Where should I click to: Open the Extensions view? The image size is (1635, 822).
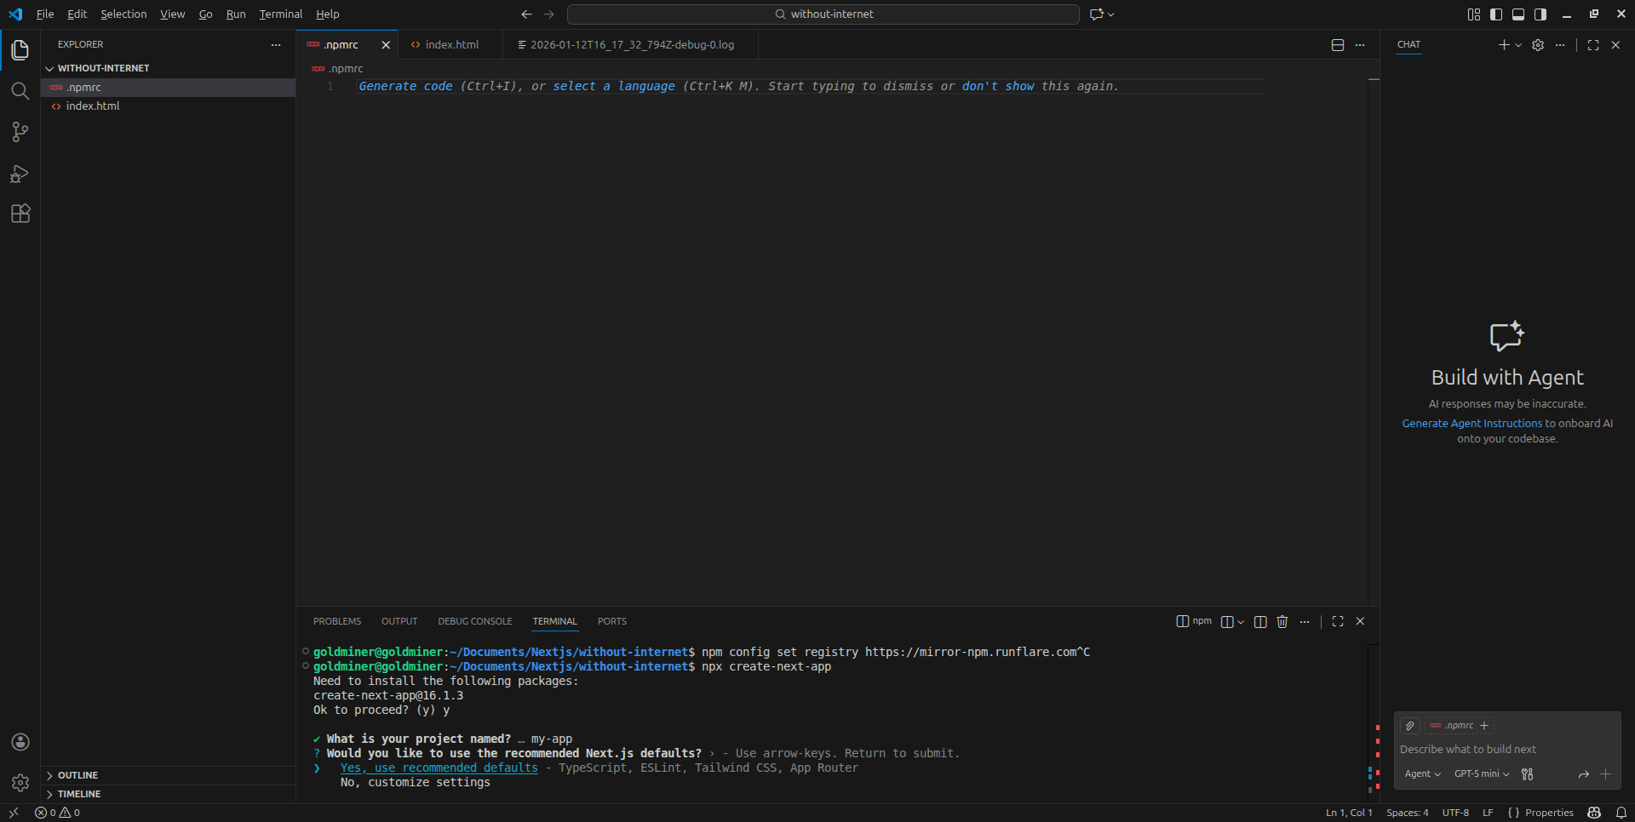20,214
